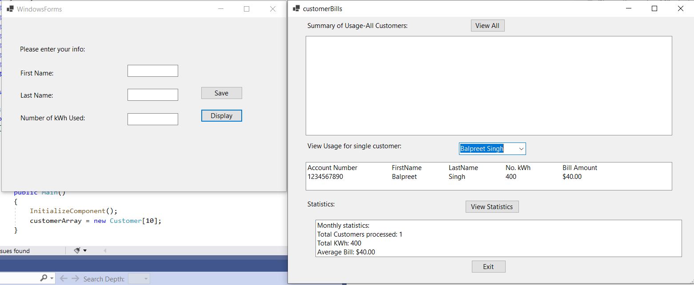Click the WindowsForms title bar icon
Screen dimensions: 694x285
pyautogui.click(x=10, y=9)
